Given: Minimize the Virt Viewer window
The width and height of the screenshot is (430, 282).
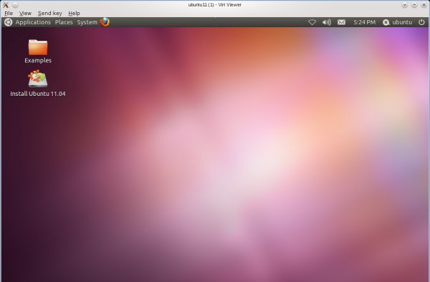Looking at the screenshot, I should (x=404, y=5).
